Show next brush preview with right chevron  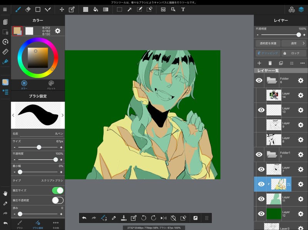[x=62, y=115]
